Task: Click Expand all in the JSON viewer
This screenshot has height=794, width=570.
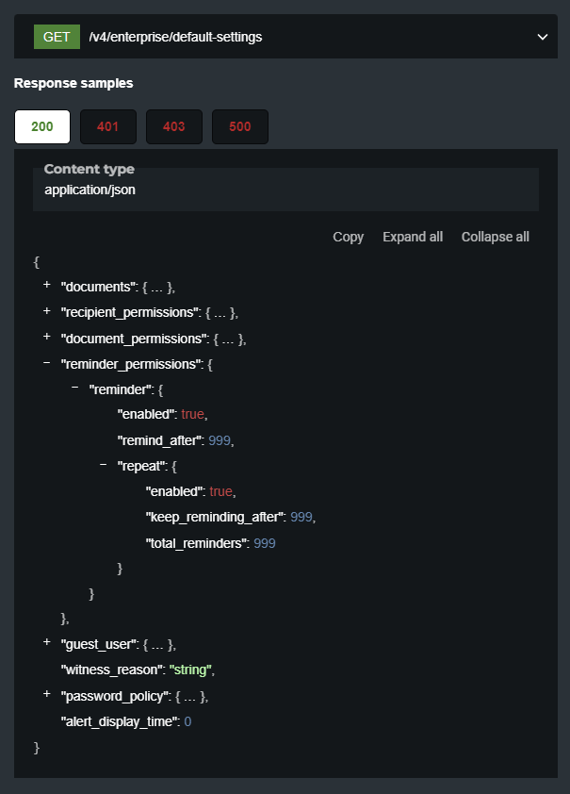Action: click(x=413, y=237)
